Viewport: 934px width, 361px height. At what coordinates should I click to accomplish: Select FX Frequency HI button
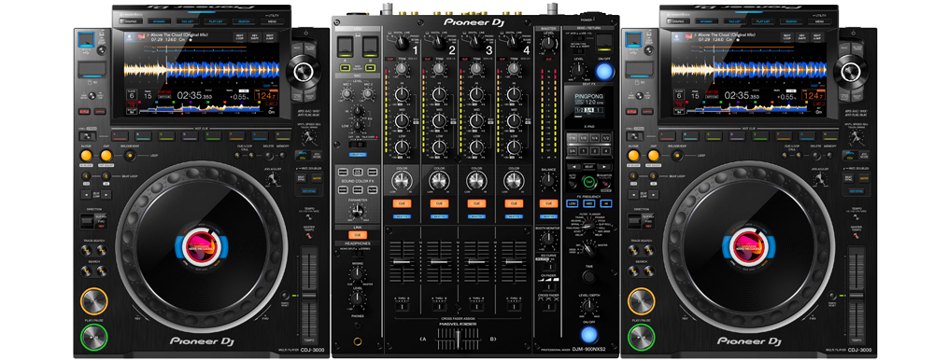click(605, 202)
